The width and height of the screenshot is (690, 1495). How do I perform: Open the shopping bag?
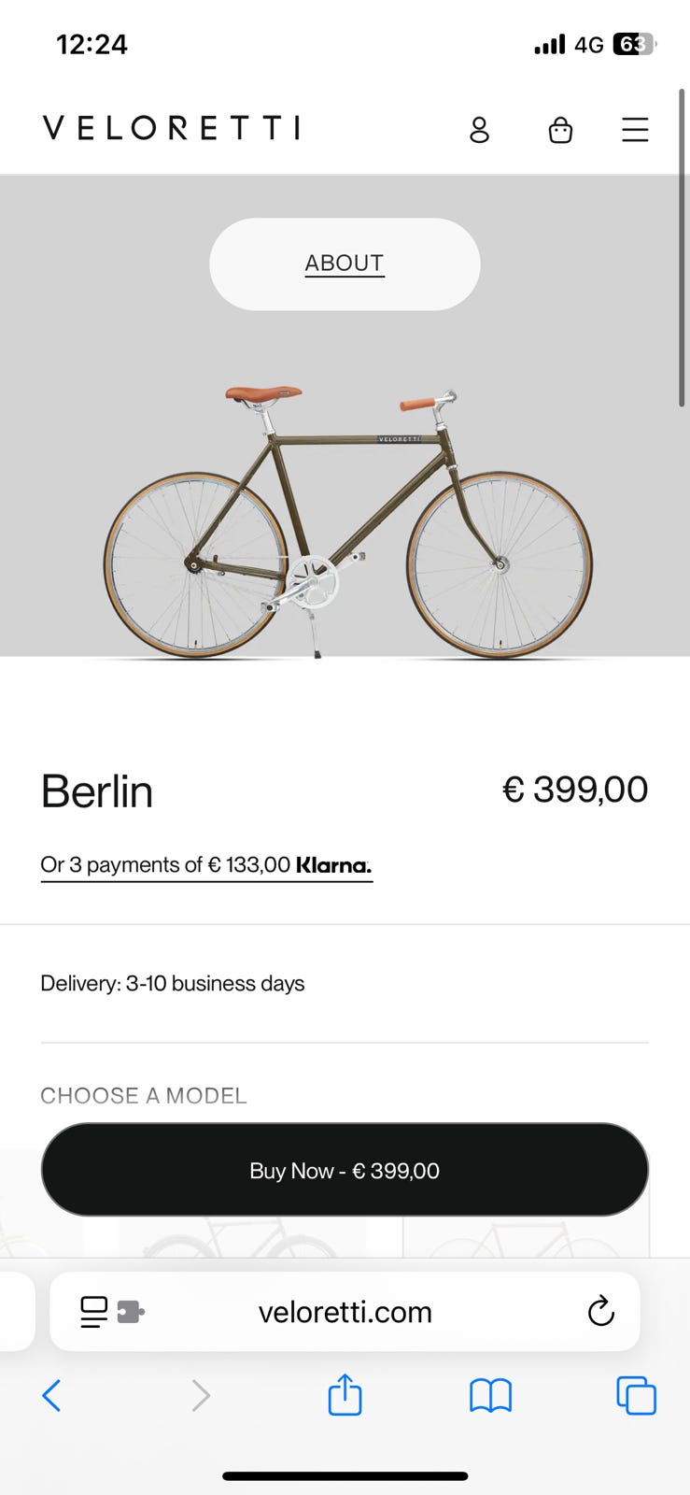click(x=560, y=129)
